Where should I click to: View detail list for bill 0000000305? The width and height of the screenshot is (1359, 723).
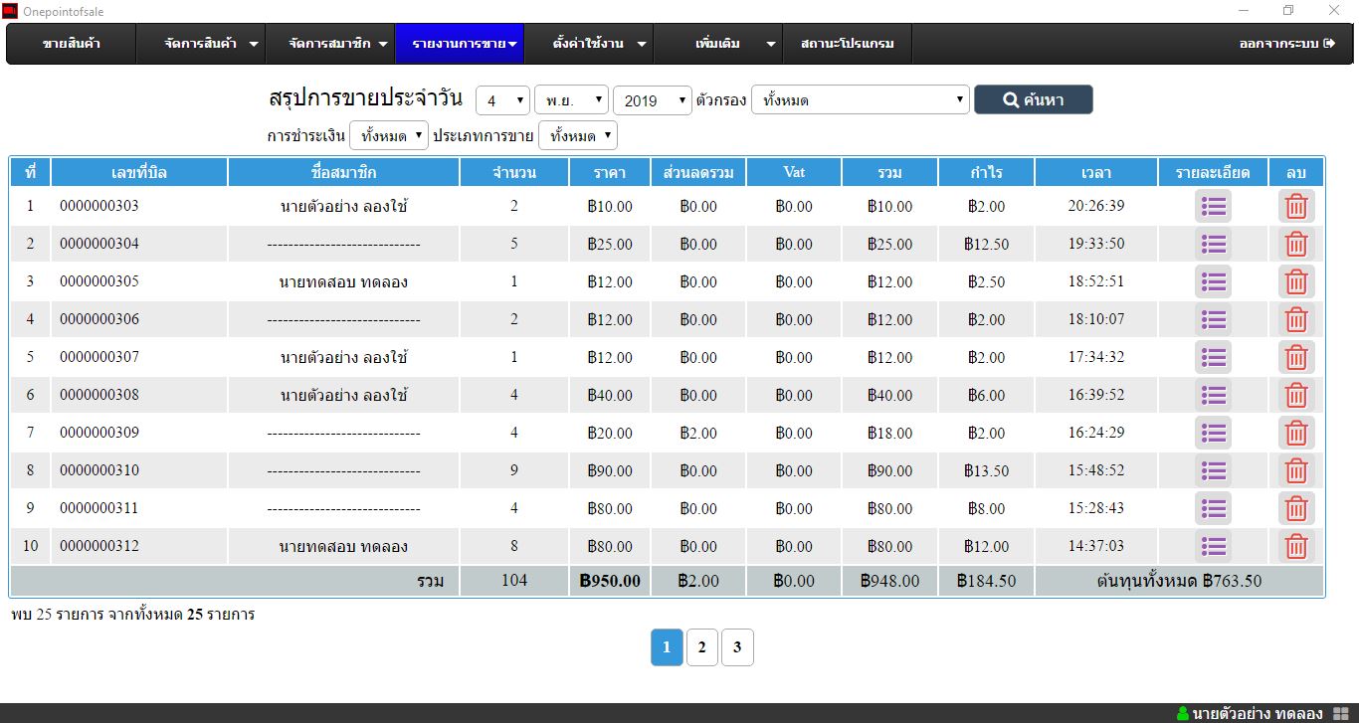click(1213, 282)
